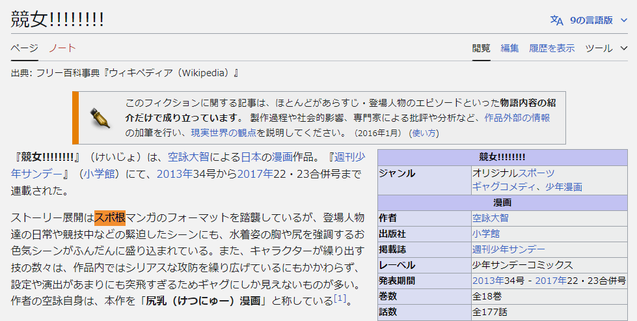Click the 現実世界の観点 link
This screenshot has width=637, height=321.
(x=223, y=133)
